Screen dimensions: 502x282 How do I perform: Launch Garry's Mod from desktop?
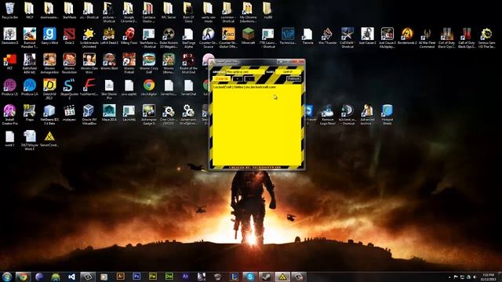pyautogui.click(x=49, y=36)
